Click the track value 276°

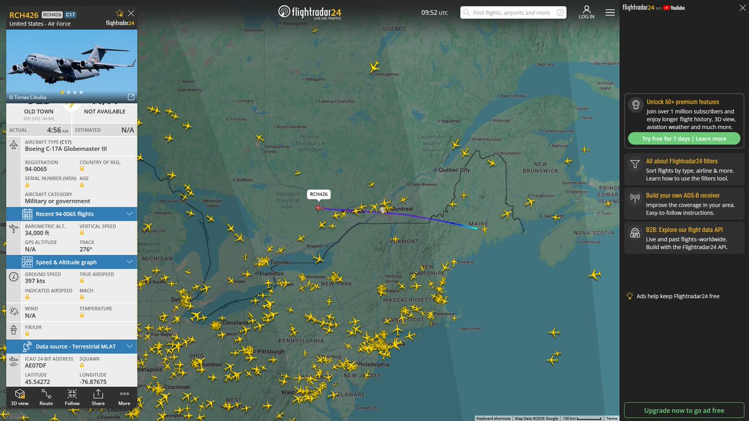point(86,249)
